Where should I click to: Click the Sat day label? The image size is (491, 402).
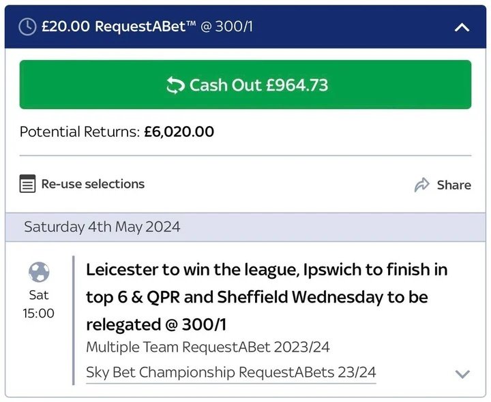tap(39, 295)
